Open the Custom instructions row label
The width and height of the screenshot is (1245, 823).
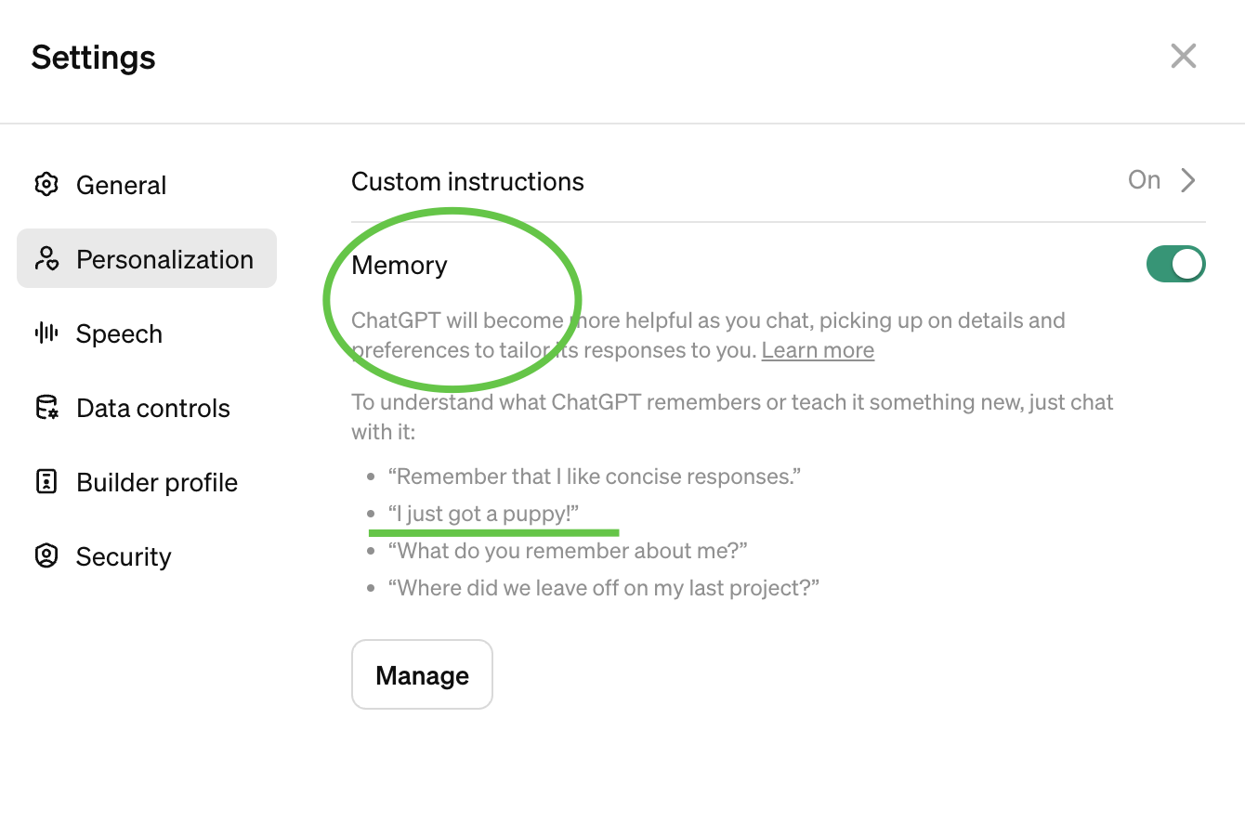point(467,181)
